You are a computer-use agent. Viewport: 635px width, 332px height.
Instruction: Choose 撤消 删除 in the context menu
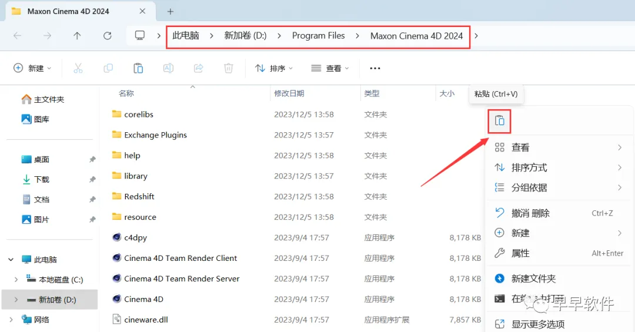(559, 213)
